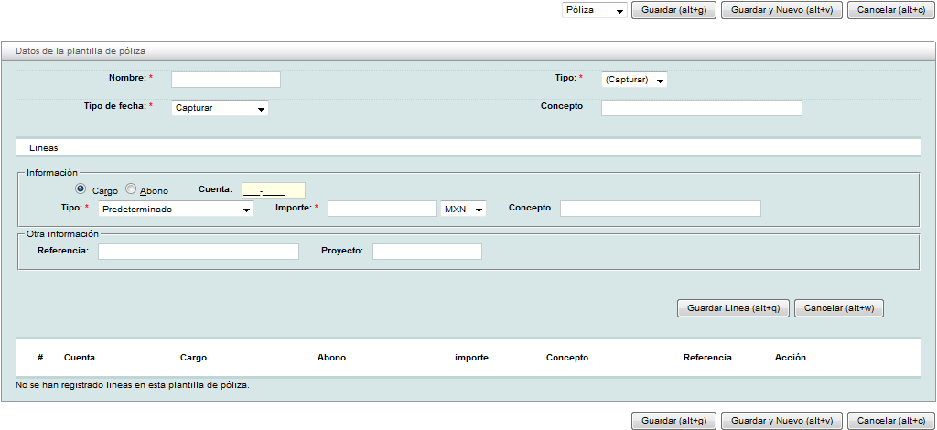The height and width of the screenshot is (430, 937).
Task: Click the top Guardar (alt+g) button
Action: pyautogui.click(x=674, y=10)
